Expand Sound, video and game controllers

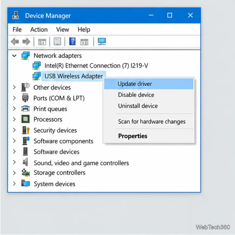tap(14, 162)
